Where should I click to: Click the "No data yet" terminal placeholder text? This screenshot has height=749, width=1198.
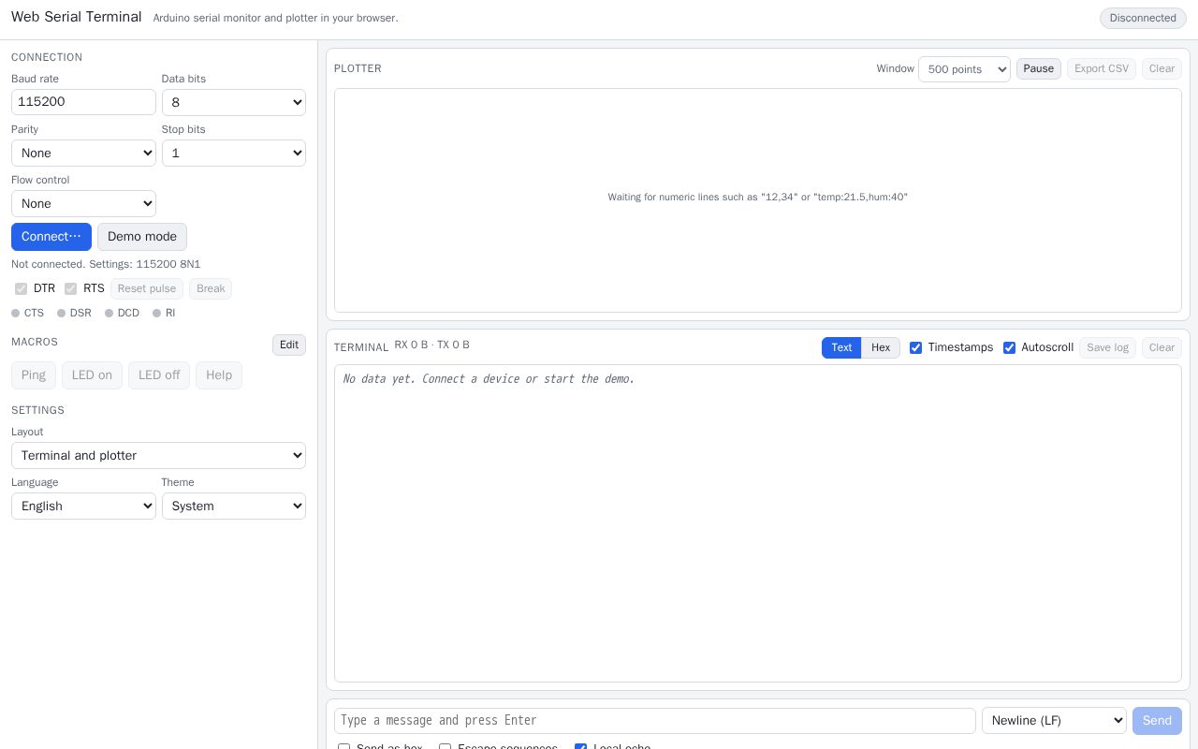click(489, 379)
